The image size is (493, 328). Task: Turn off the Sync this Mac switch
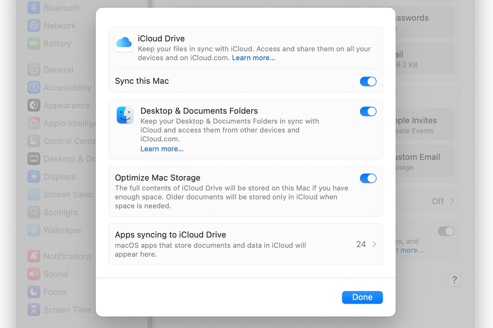(368, 82)
